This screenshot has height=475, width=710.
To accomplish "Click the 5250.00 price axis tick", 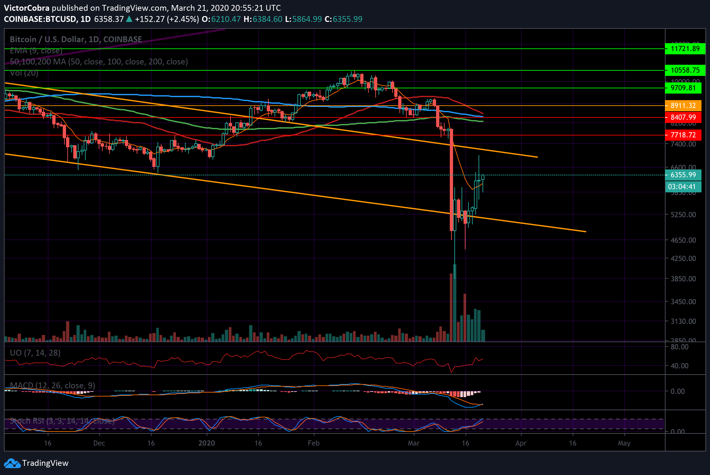I will pos(683,215).
